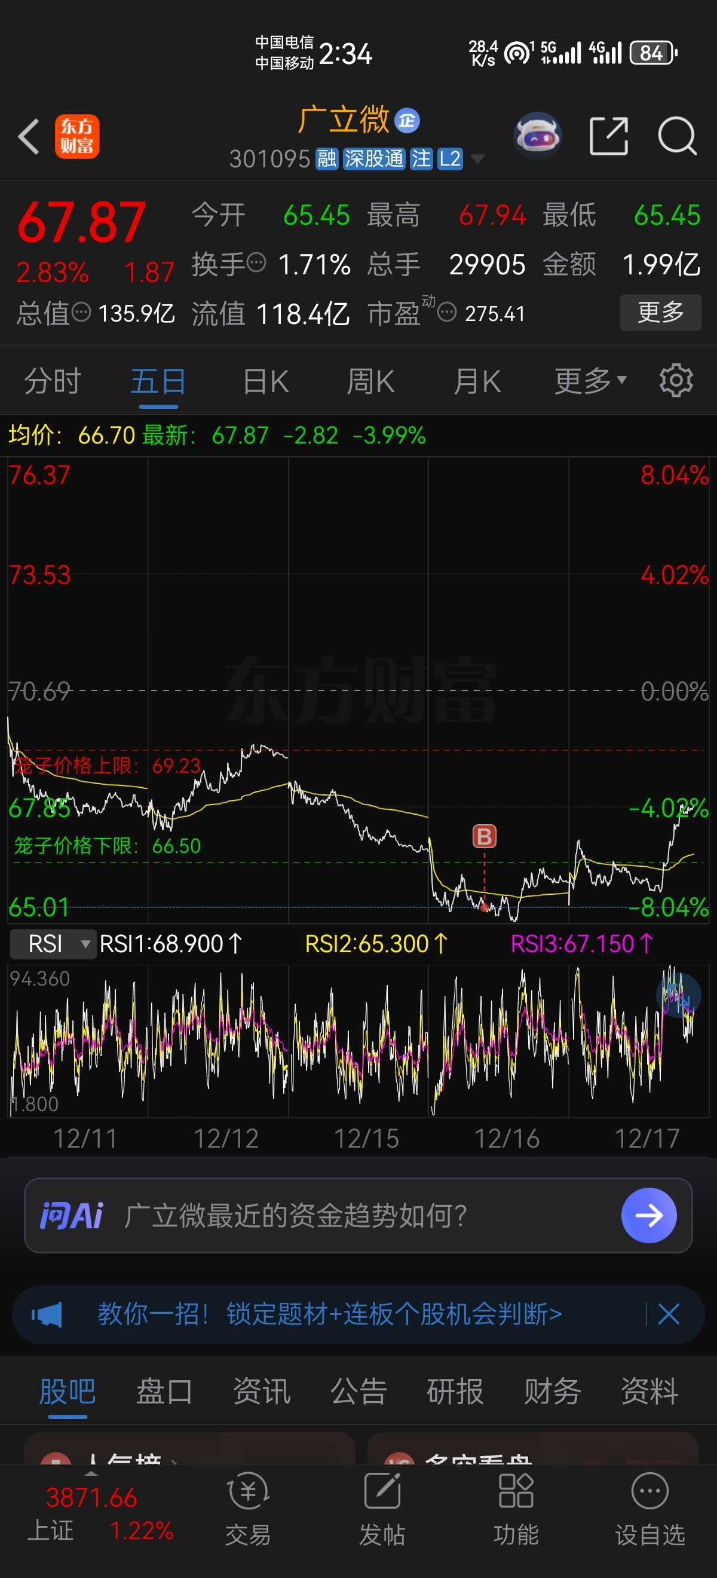717x1578 pixels.
Task: Tap the RSI2:65.300 value
Action: tap(376, 944)
